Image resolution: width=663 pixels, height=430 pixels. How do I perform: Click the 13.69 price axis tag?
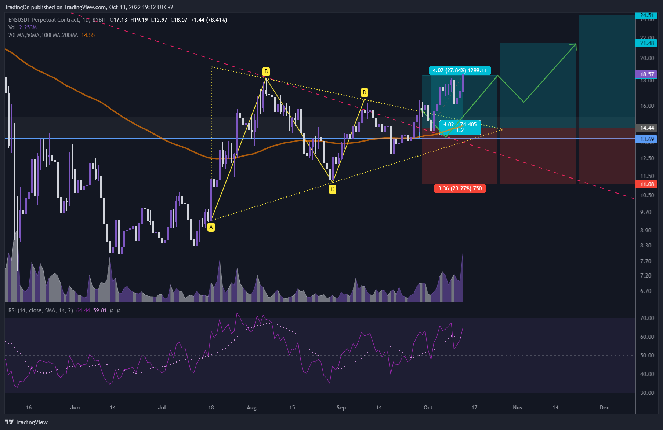pyautogui.click(x=646, y=139)
